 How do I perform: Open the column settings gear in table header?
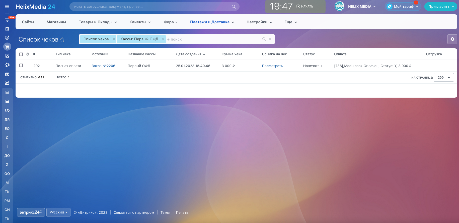[28, 54]
